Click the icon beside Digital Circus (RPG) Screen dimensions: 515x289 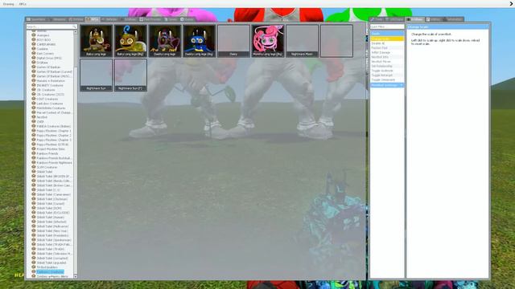pos(34,58)
